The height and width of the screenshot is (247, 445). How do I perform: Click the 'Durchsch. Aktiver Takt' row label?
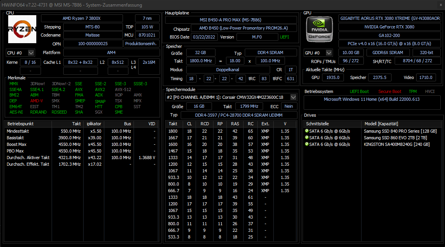click(x=28, y=157)
